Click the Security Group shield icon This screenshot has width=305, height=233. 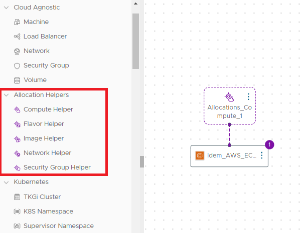click(x=17, y=66)
